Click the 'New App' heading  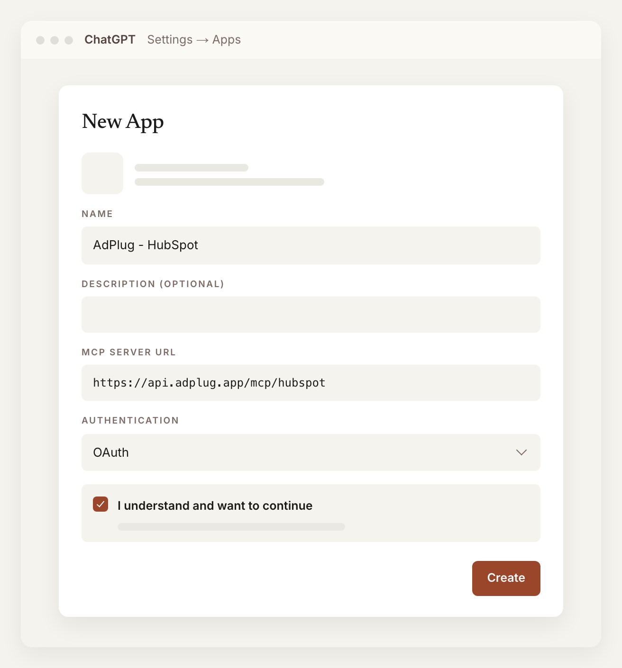(123, 122)
